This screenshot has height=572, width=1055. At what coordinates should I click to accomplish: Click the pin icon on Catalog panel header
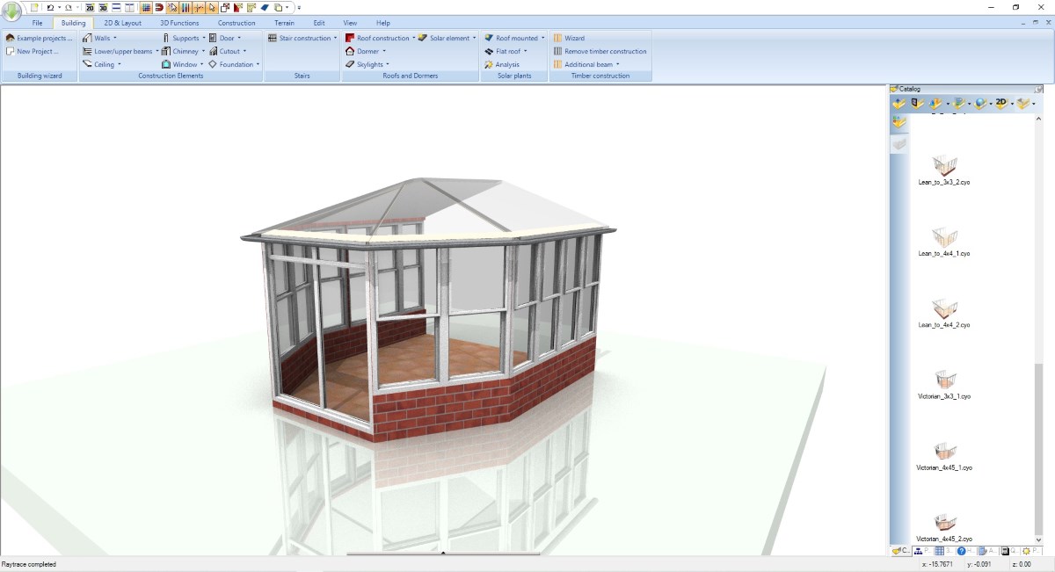pos(1038,89)
